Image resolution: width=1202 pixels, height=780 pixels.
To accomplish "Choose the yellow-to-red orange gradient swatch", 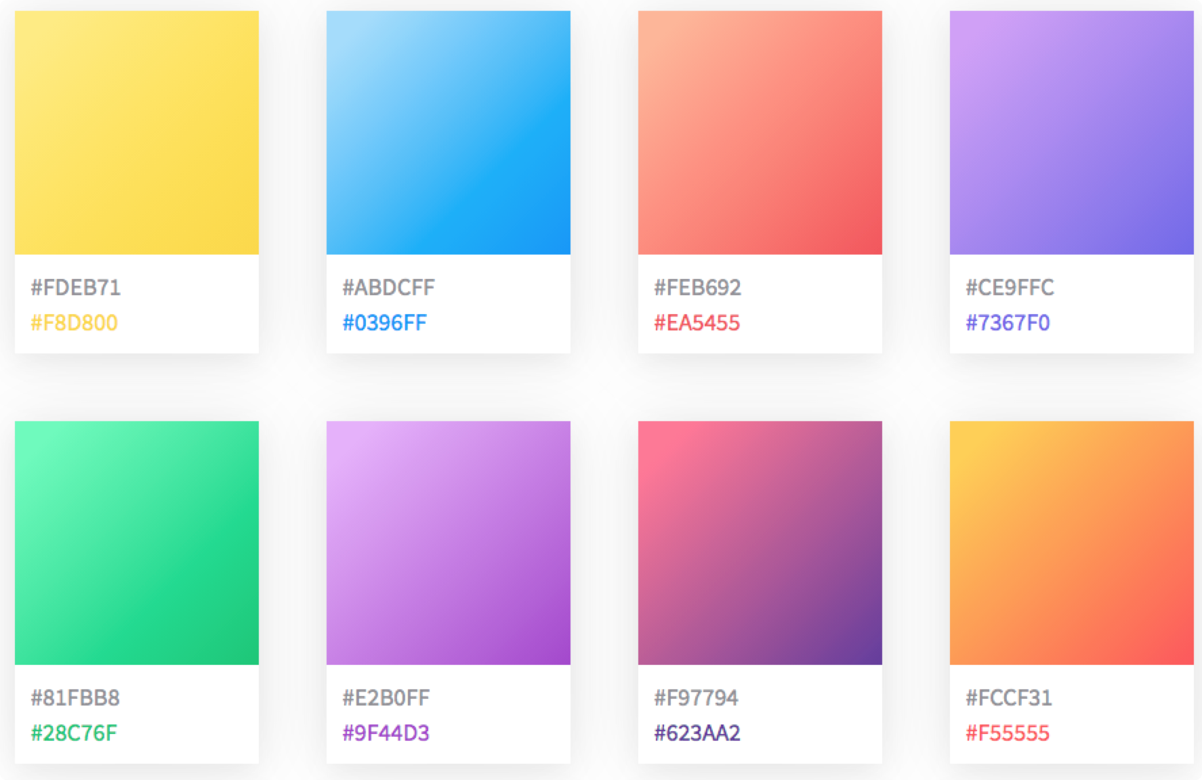I will (x=1072, y=543).
